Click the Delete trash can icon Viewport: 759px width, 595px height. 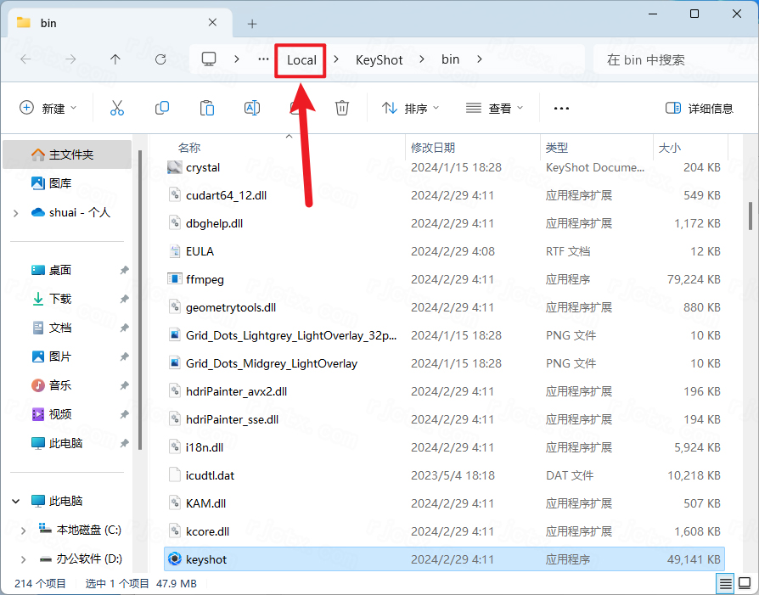point(342,108)
